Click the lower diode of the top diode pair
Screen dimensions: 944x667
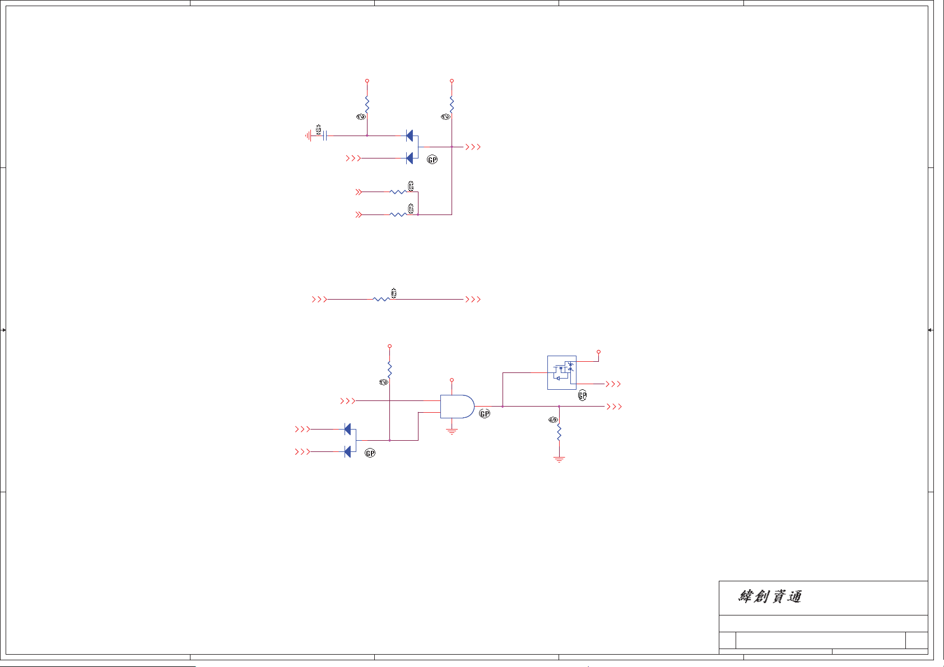pyautogui.click(x=410, y=158)
